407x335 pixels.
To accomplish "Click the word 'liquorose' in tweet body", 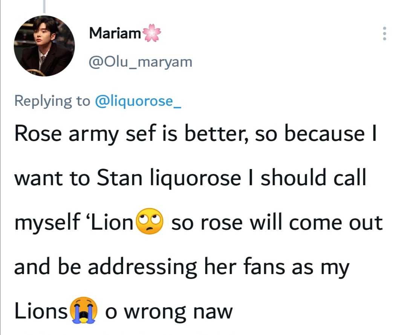I will [x=196, y=179].
